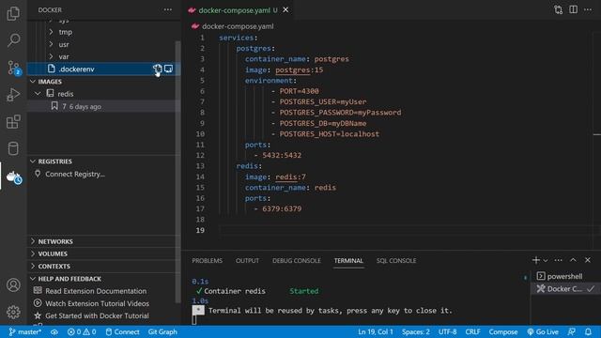Viewport: 601px width, 338px height.
Task: Click Connect in the status bar
Action: click(123, 331)
